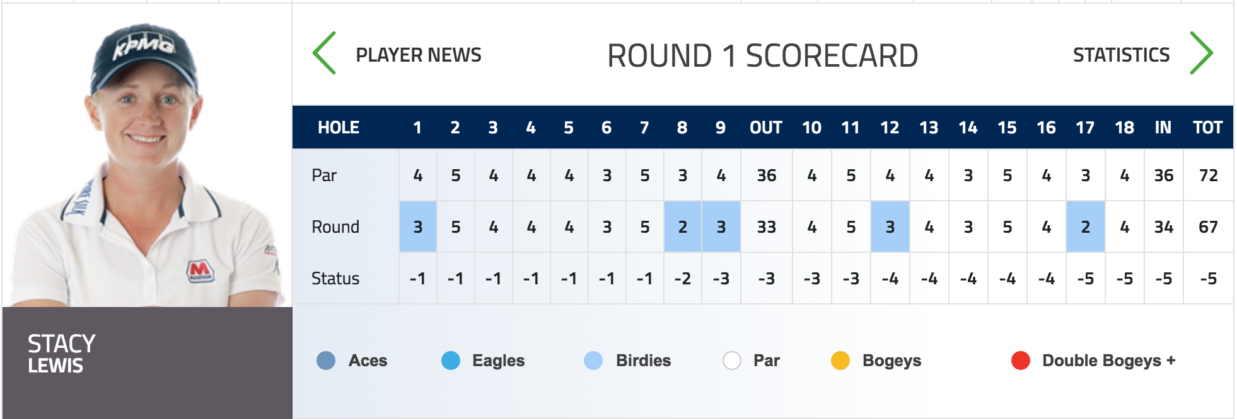The image size is (1237, 419).
Task: Click the birdie score on hole 17
Action: pos(1085,226)
